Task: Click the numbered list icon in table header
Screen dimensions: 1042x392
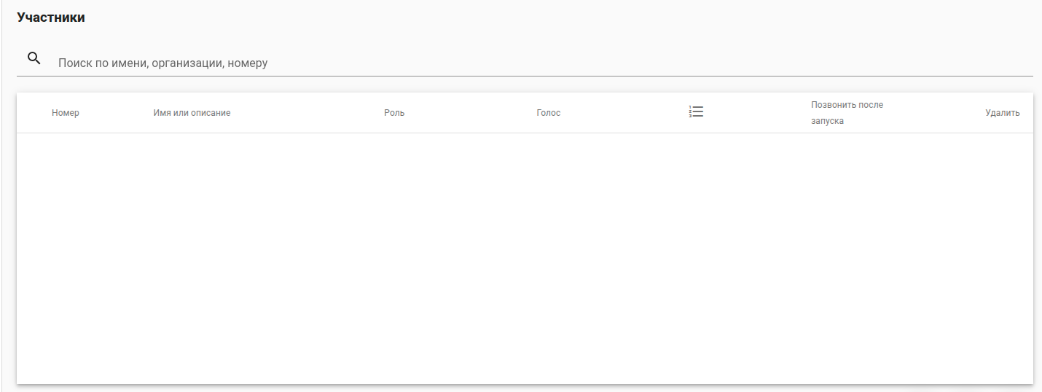Action: point(696,111)
